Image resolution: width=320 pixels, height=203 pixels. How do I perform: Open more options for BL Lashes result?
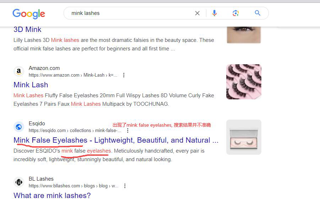[x=125, y=186]
